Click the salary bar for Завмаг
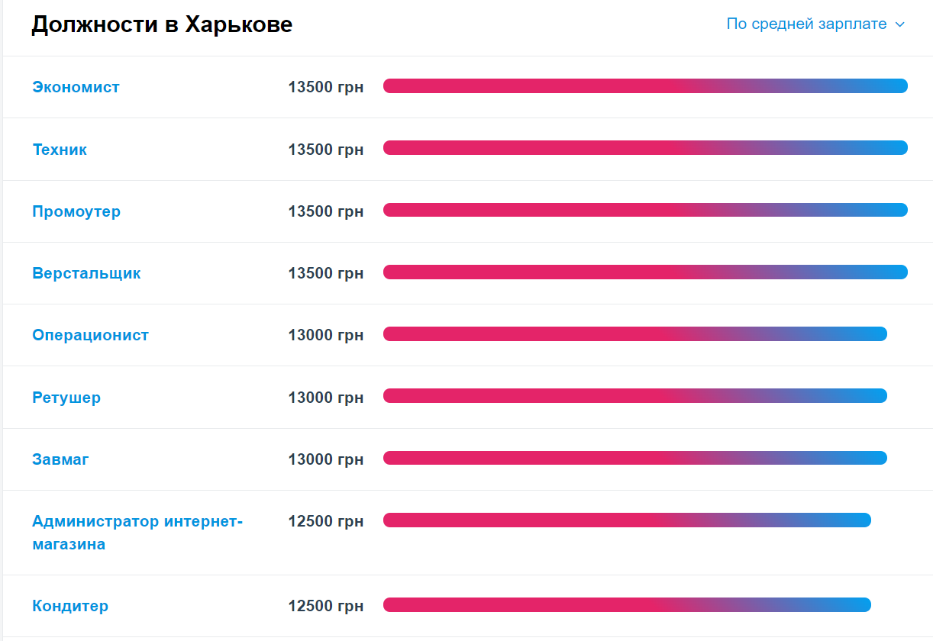The height and width of the screenshot is (641, 933). click(634, 458)
